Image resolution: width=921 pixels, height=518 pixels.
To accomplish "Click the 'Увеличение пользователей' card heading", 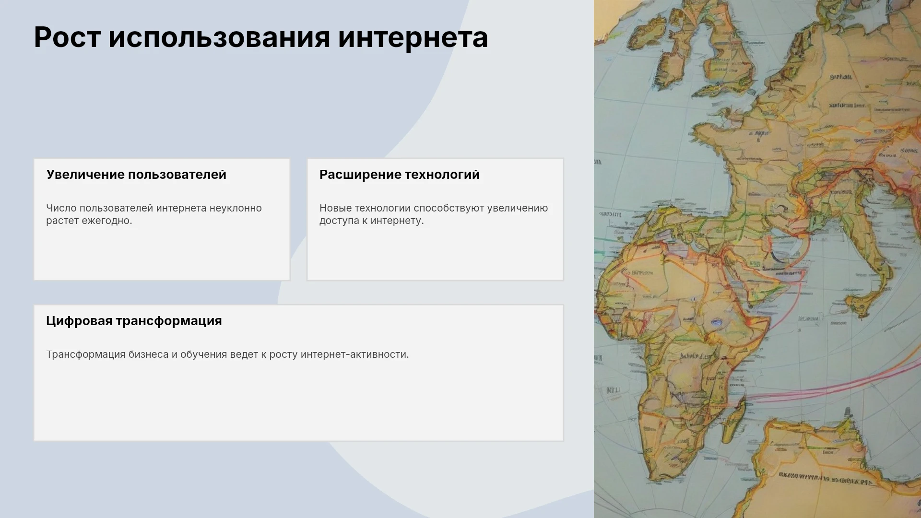I will [x=136, y=175].
